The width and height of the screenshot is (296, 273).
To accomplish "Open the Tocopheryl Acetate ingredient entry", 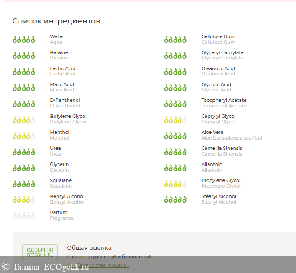I will [224, 101].
